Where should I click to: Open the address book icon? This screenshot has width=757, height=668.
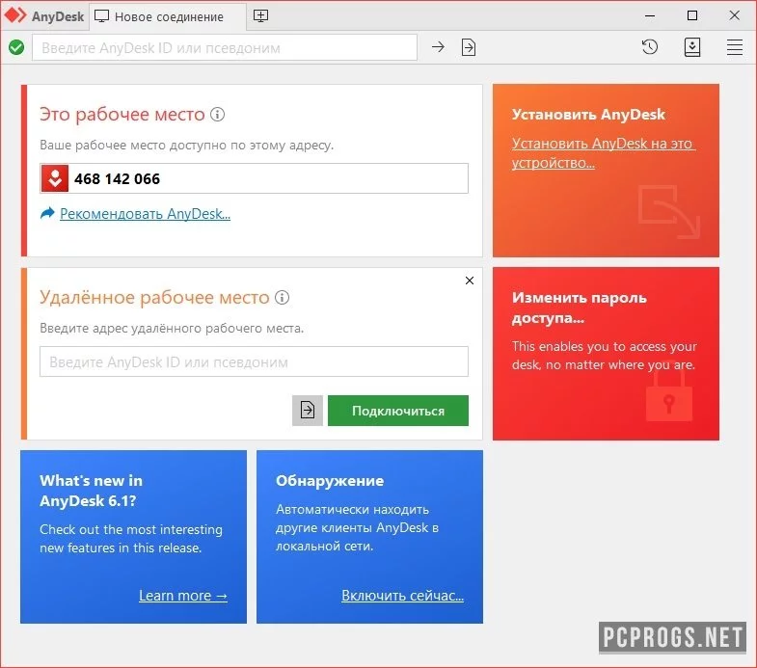pos(692,47)
